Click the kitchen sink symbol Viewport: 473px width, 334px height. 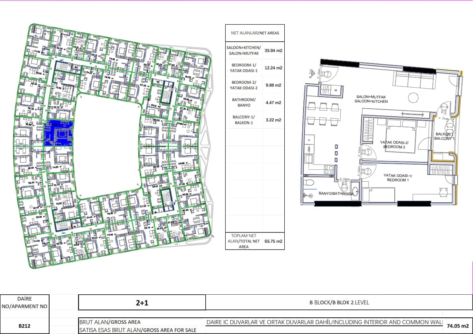[309, 159]
